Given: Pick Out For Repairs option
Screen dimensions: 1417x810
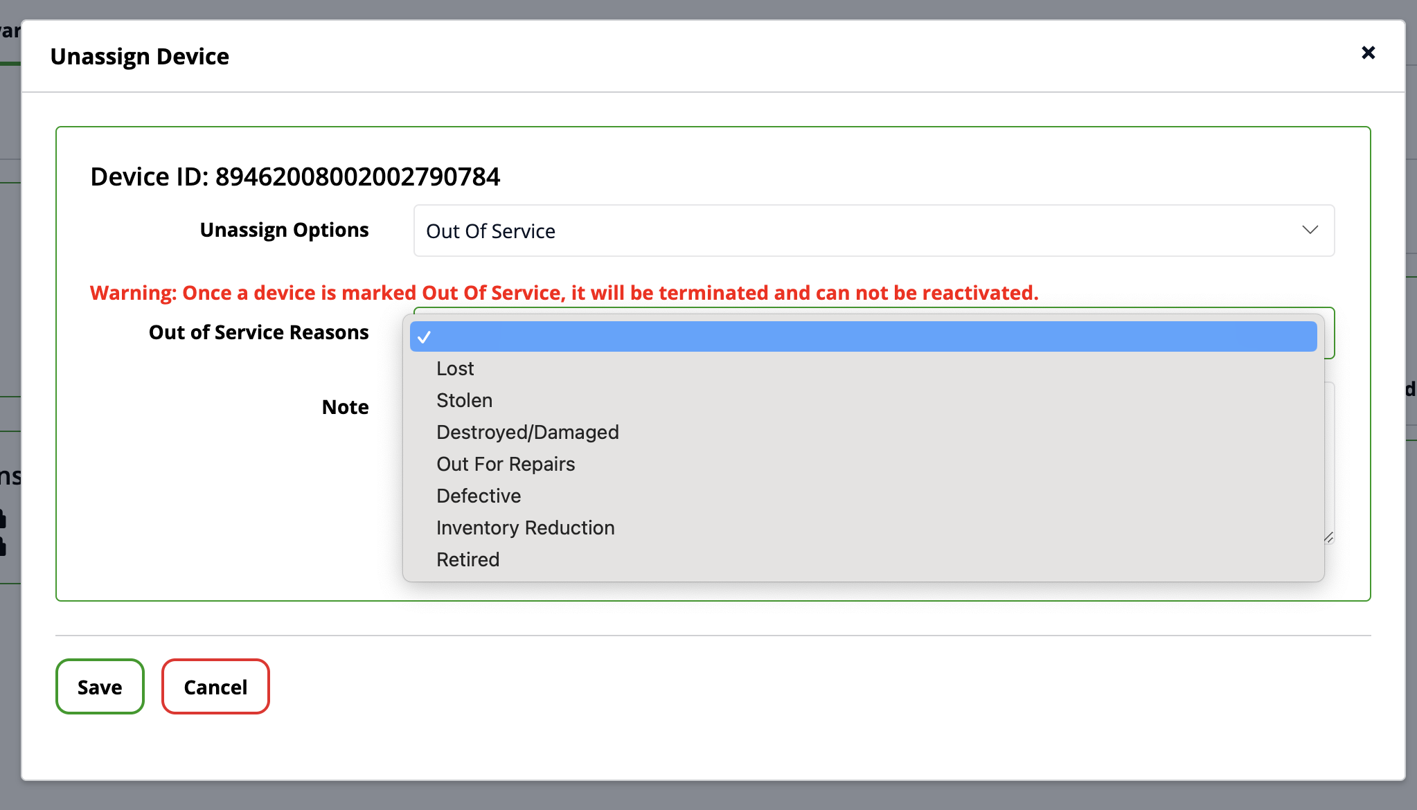Looking at the screenshot, I should (506, 464).
